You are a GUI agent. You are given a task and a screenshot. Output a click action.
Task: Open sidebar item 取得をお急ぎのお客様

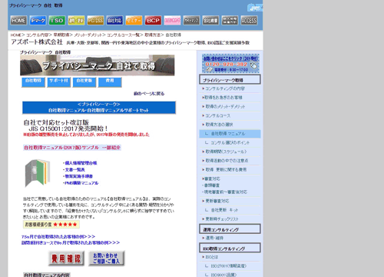223,98
